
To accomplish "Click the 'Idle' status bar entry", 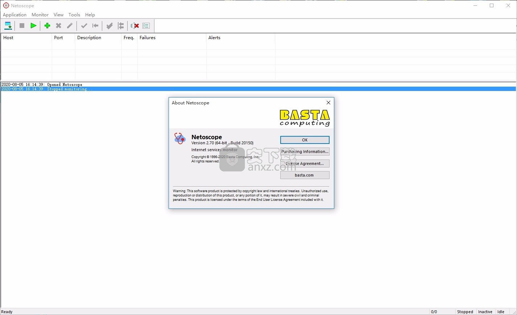I will [x=501, y=312].
